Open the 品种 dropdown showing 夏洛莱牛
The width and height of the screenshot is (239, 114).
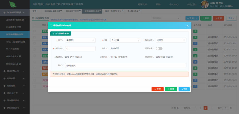tap(80, 40)
